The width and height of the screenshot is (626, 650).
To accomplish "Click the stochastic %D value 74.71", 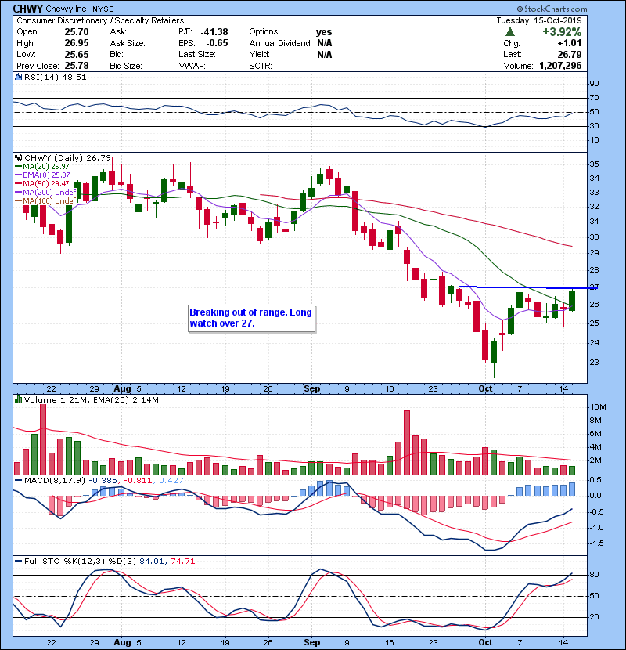I will (182, 562).
